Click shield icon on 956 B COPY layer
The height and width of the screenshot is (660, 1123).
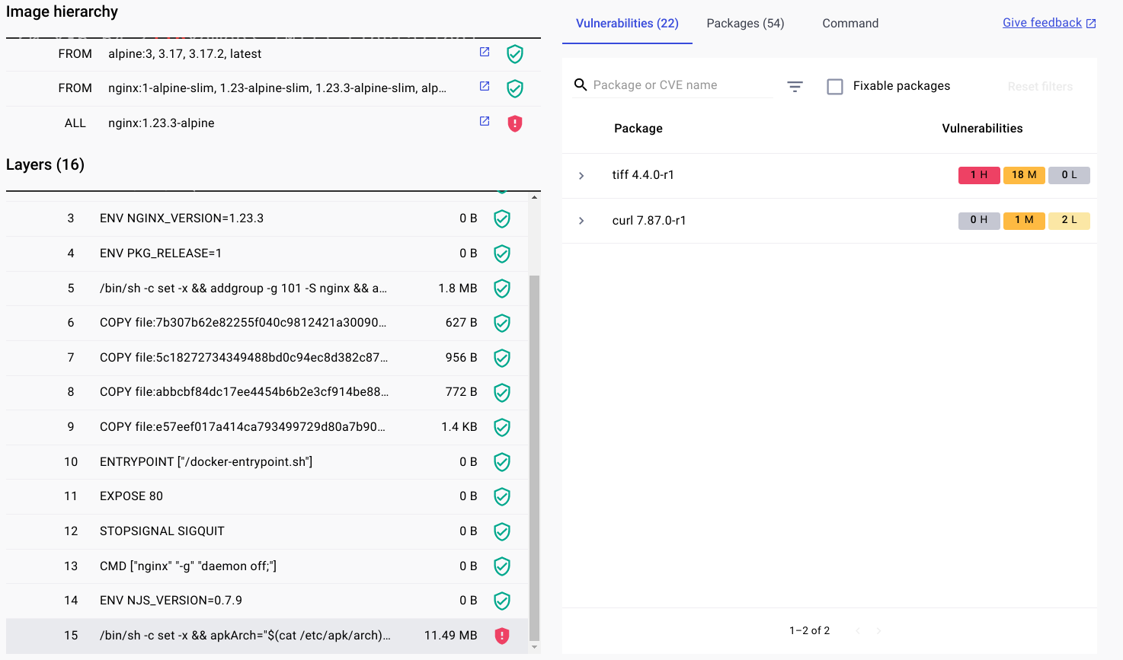[502, 358]
